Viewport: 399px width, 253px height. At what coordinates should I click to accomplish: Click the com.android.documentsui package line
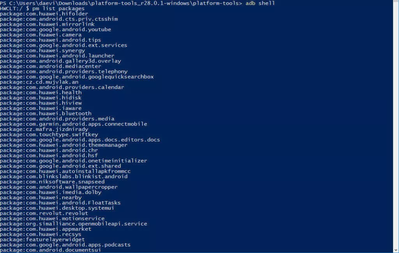pyautogui.click(x=50, y=250)
